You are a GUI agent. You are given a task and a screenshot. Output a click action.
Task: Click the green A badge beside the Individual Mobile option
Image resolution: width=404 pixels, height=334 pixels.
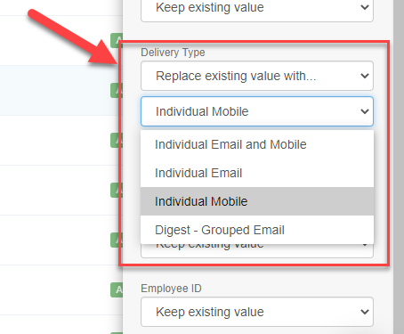115,190
